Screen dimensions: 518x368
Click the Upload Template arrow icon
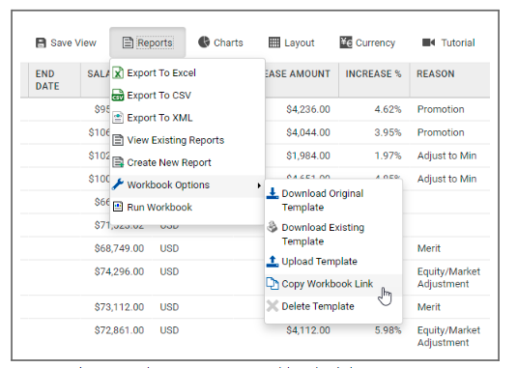click(273, 262)
